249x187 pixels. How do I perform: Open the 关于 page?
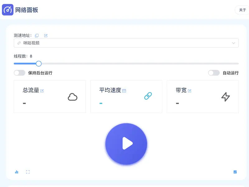tap(242, 10)
